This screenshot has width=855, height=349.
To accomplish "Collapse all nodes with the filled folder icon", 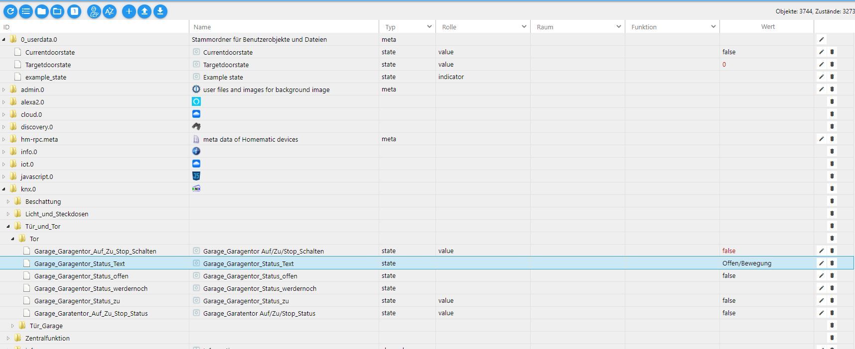I will pos(42,11).
